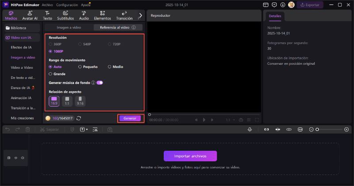354x186 pixels.
Task: Click the Generar button
Action: tap(130, 118)
